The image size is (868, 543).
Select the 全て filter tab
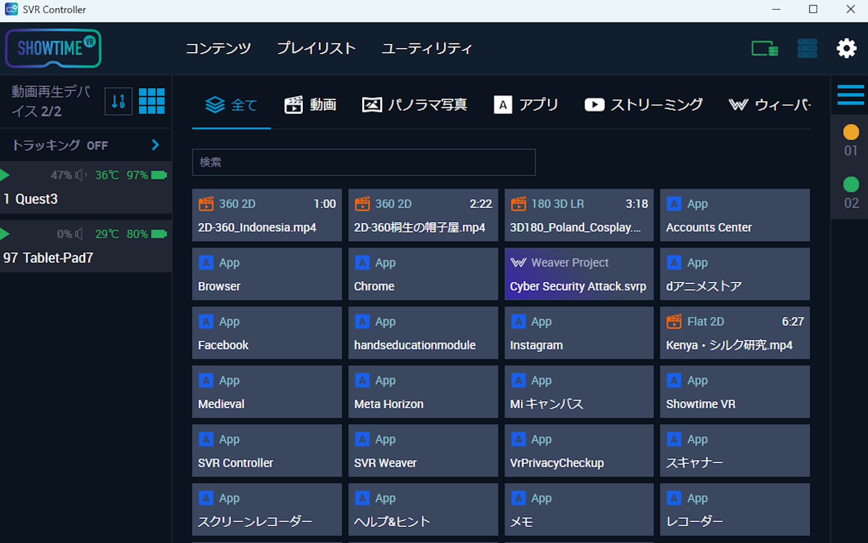coord(231,105)
